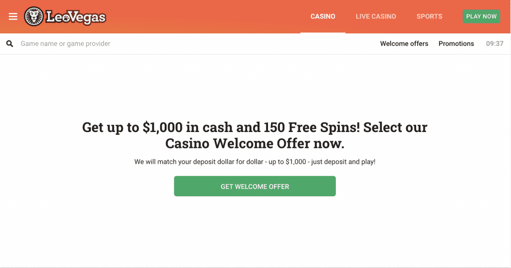Click the magnifying glass search icon
The image size is (511, 268).
tap(10, 43)
